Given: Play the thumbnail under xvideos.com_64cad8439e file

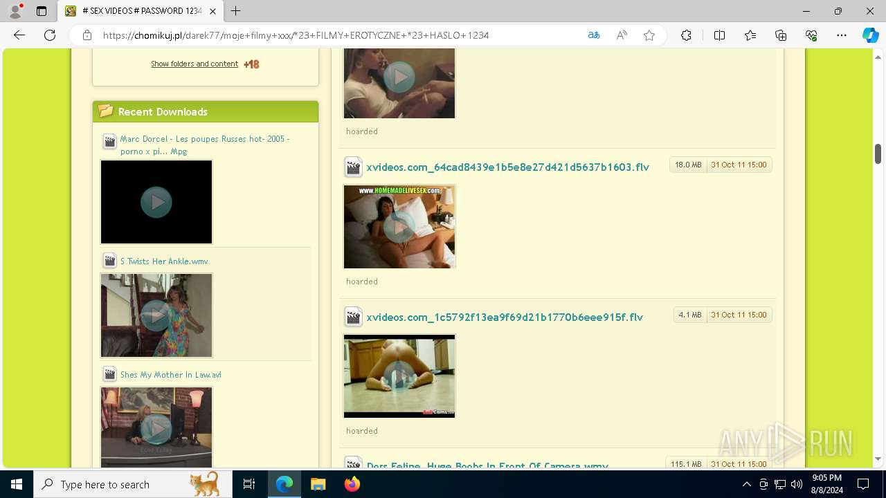Looking at the screenshot, I should pyautogui.click(x=399, y=226).
